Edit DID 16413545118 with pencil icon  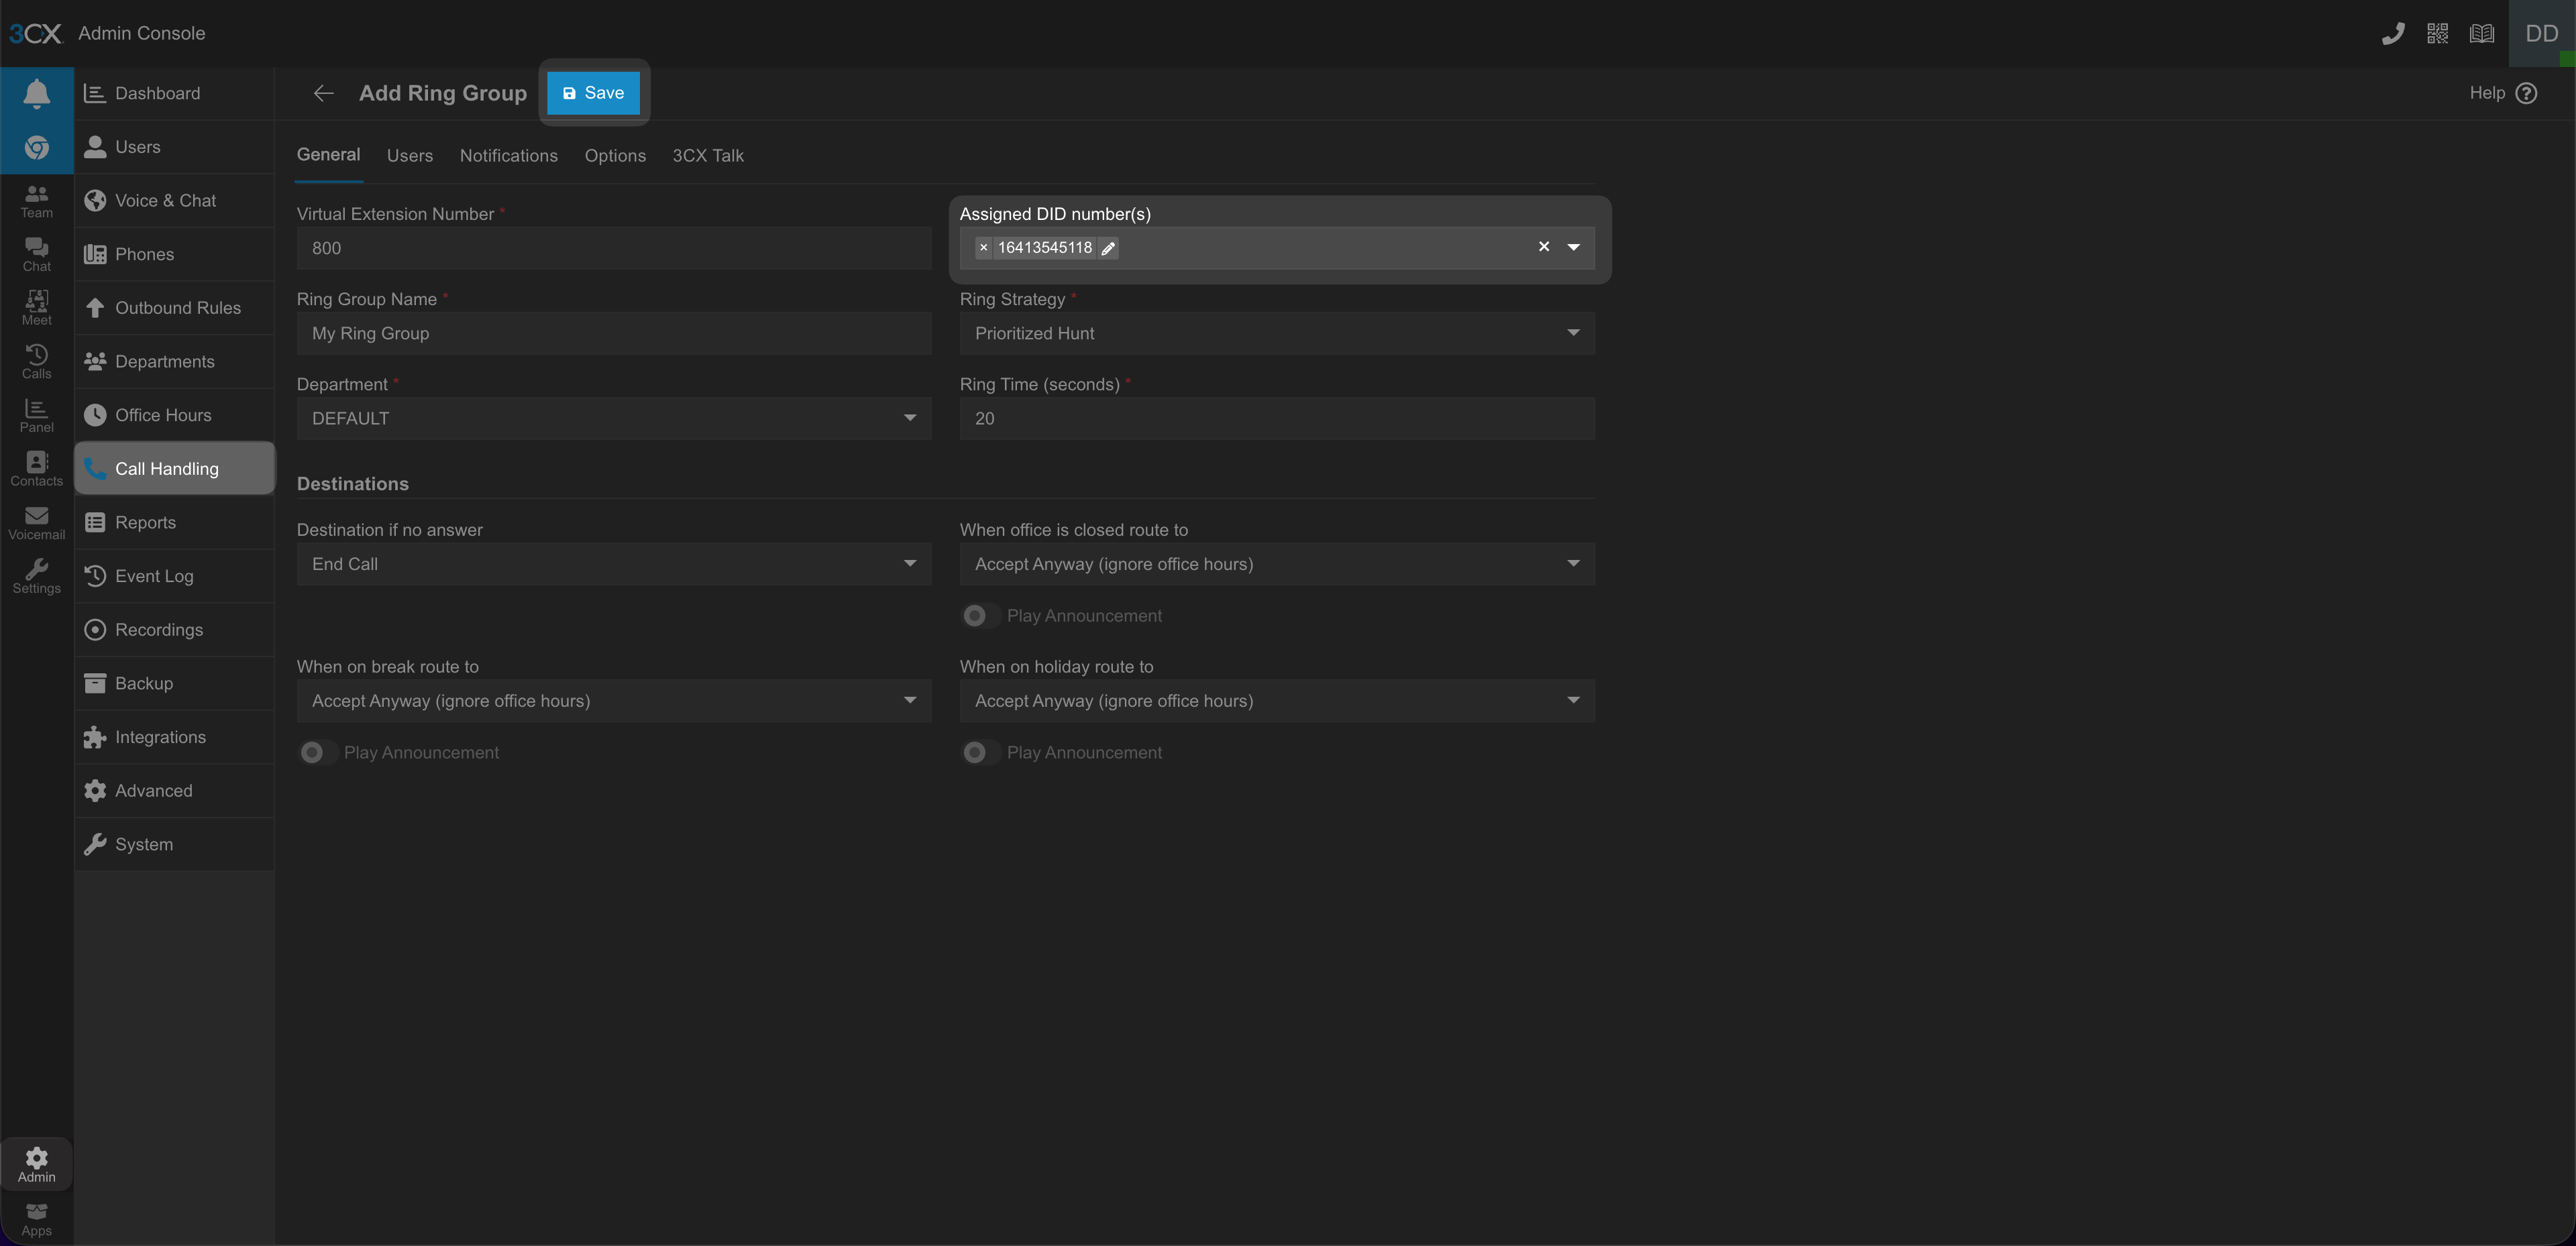[x=1108, y=248]
